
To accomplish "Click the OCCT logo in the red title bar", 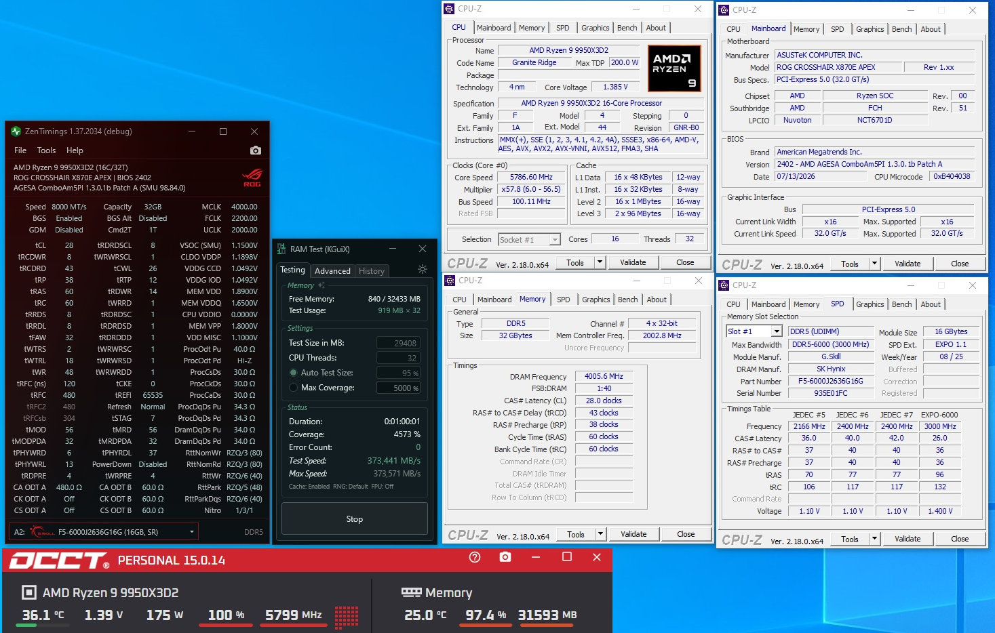I will (x=59, y=560).
